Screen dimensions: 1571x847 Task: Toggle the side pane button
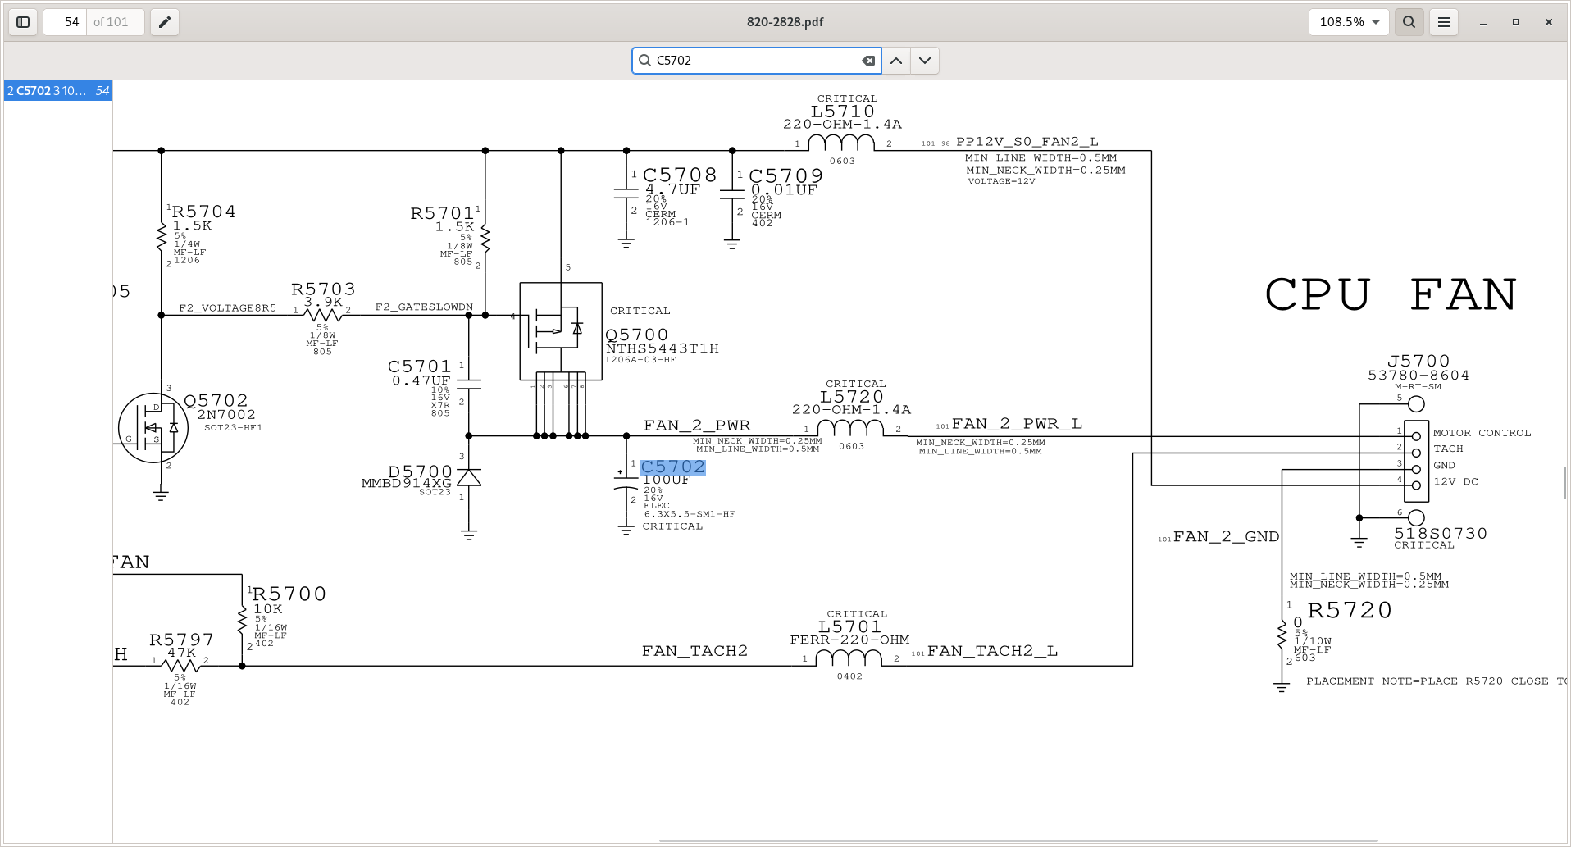[23, 22]
